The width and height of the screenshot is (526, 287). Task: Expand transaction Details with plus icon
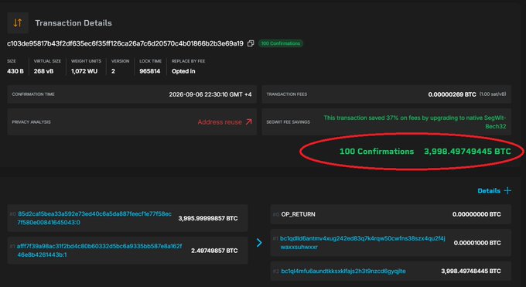click(x=507, y=190)
